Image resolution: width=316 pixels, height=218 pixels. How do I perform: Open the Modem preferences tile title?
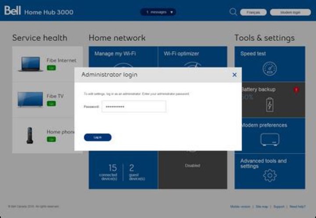264,125
